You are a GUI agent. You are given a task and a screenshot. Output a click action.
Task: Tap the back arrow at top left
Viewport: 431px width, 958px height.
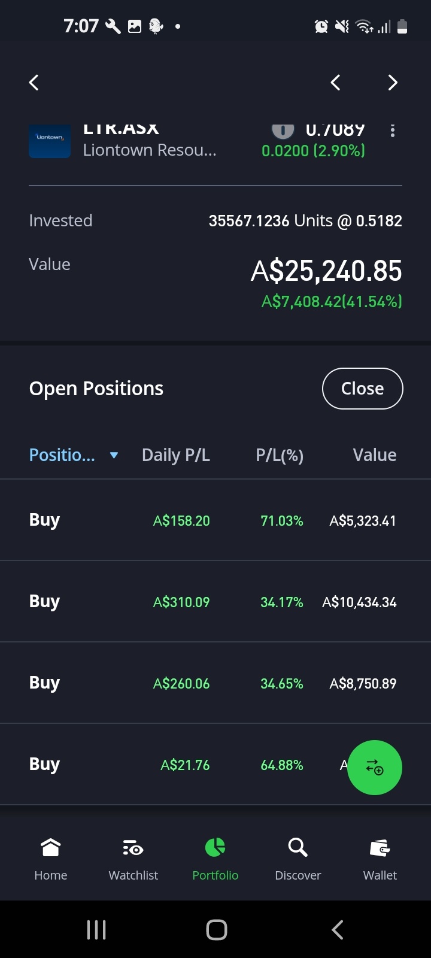(34, 83)
